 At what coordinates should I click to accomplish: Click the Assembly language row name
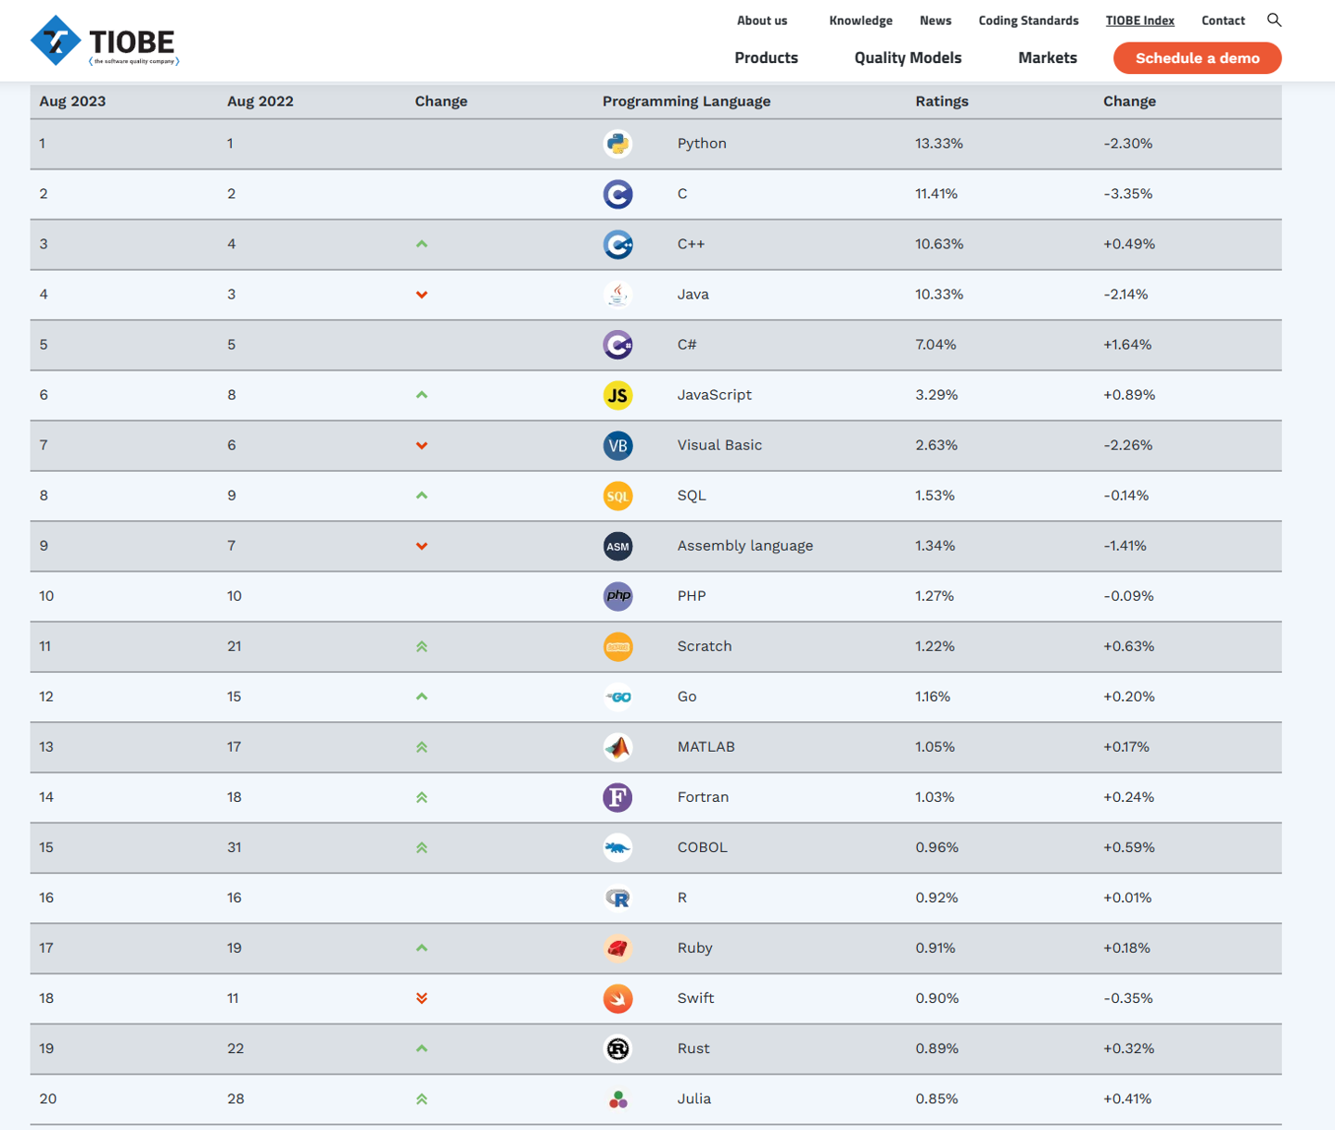[x=744, y=546]
